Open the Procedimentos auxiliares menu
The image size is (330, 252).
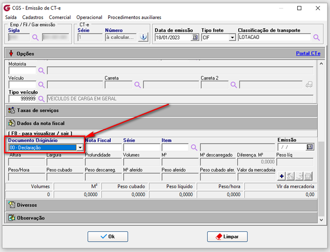pyautogui.click(x=135, y=17)
